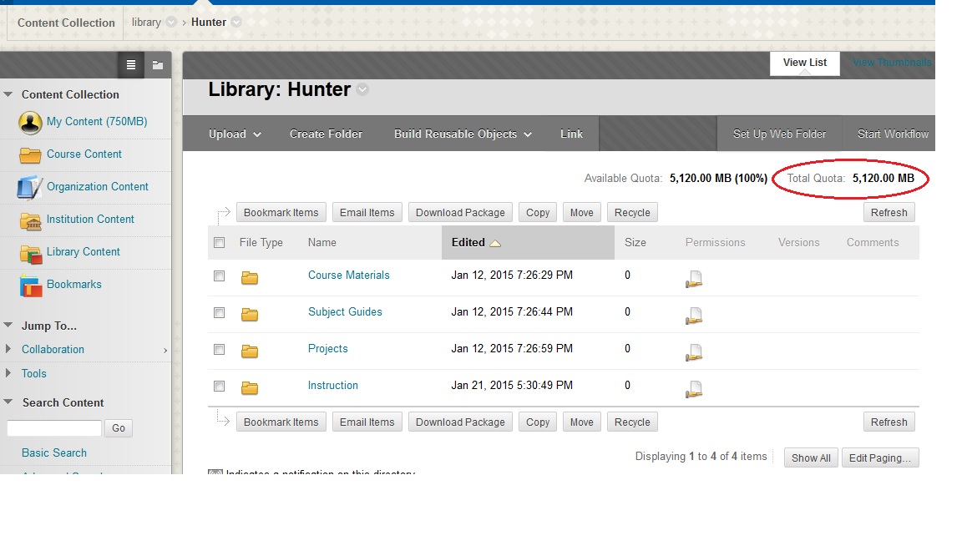This screenshot has height=541, width=962.
Task: Expand the Build Reusable Objects dropdown
Action: (462, 134)
